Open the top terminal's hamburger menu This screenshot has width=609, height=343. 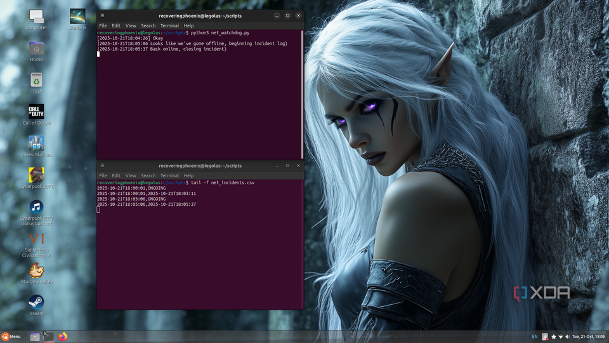103,15
